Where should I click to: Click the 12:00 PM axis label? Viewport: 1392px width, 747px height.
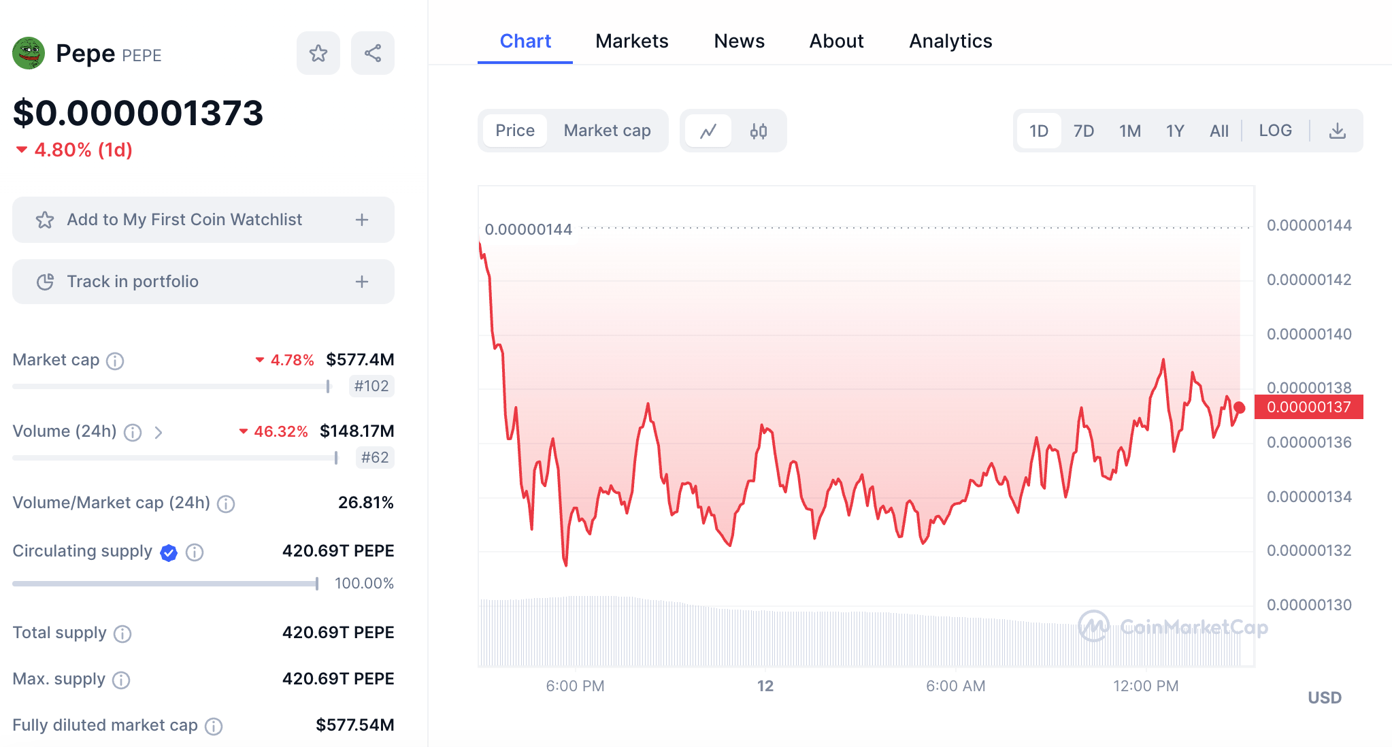pyautogui.click(x=1146, y=686)
